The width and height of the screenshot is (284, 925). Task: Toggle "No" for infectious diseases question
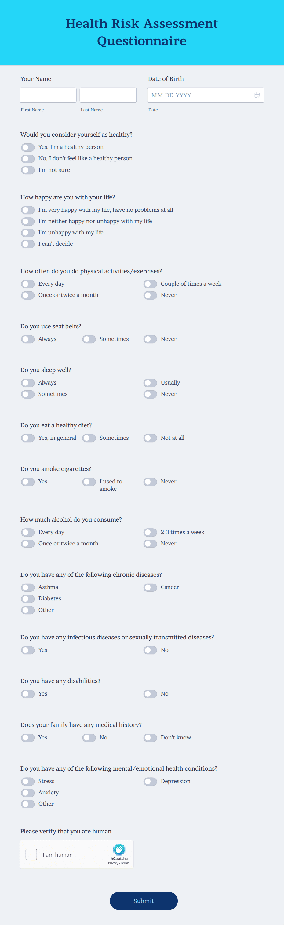(x=150, y=650)
